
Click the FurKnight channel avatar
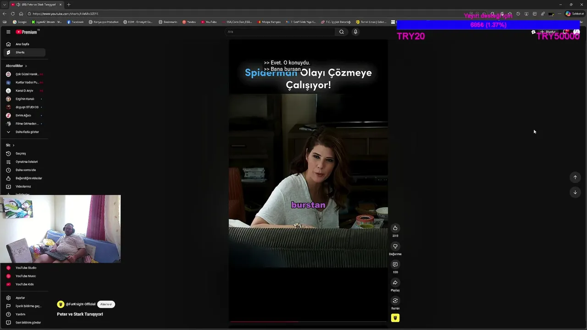tap(61, 304)
